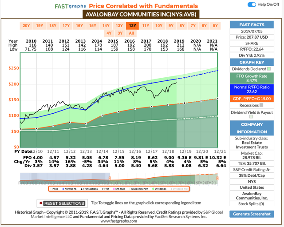The height and width of the screenshot is (227, 284).
Task: Click the FFO 10.32 E estimate value
Action: point(217,158)
